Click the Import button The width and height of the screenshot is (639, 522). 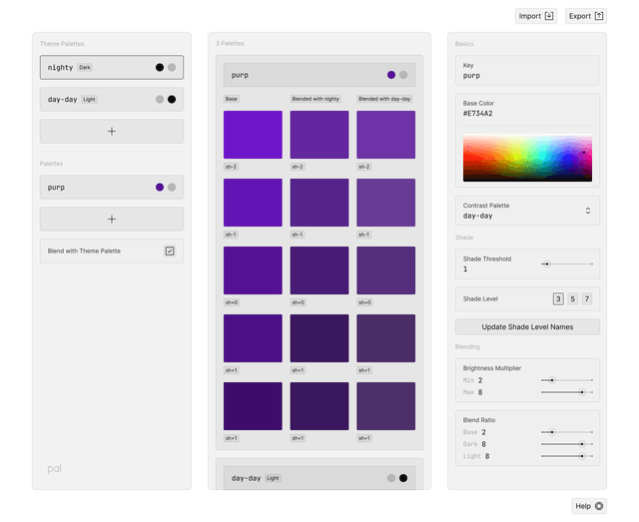pos(535,16)
